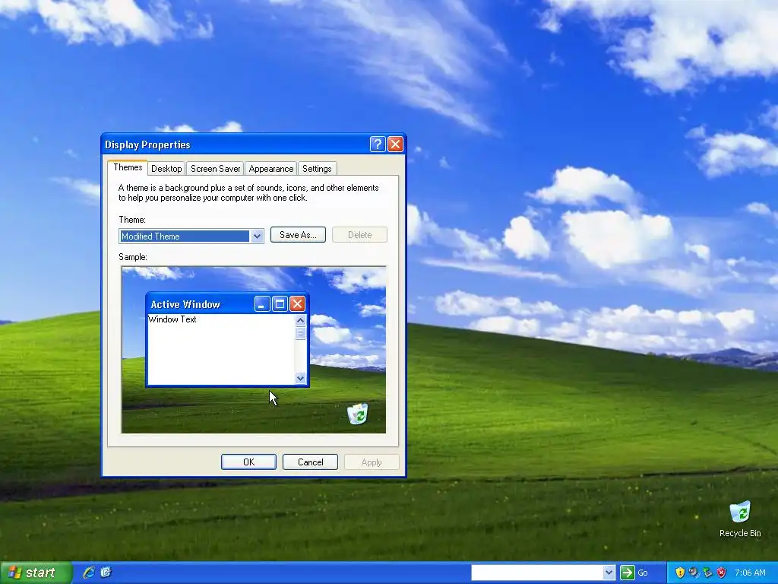Cancel the Display Properties dialog
The height and width of the screenshot is (584, 778).
[x=310, y=462]
